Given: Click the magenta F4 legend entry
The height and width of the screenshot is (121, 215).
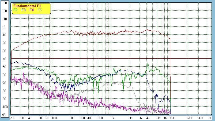Looking at the screenshot, I should click(32, 10).
